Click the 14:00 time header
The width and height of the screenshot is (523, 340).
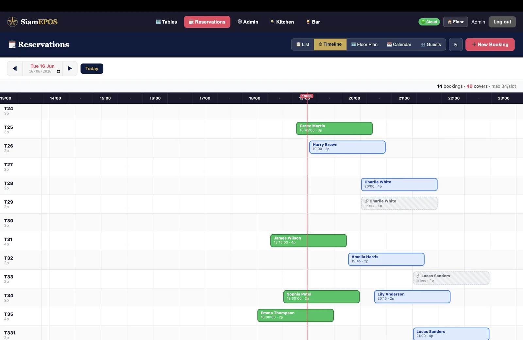click(x=56, y=98)
